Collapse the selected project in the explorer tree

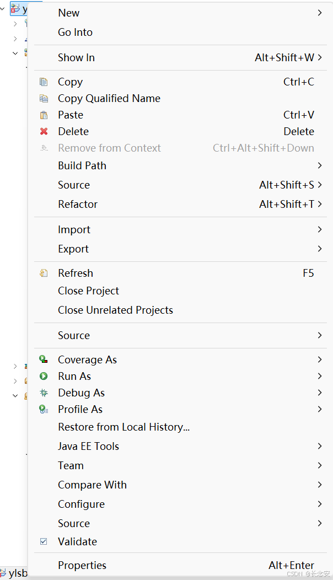pos(3,8)
